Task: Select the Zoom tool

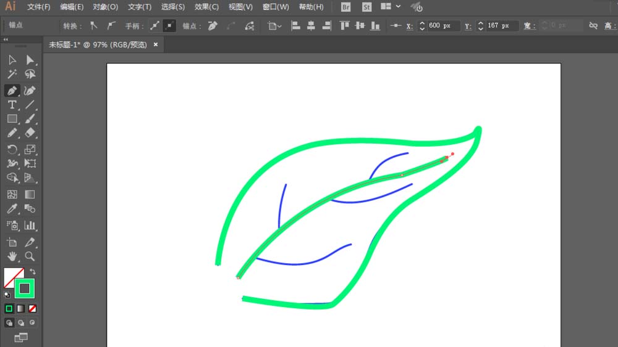Action: 30,256
